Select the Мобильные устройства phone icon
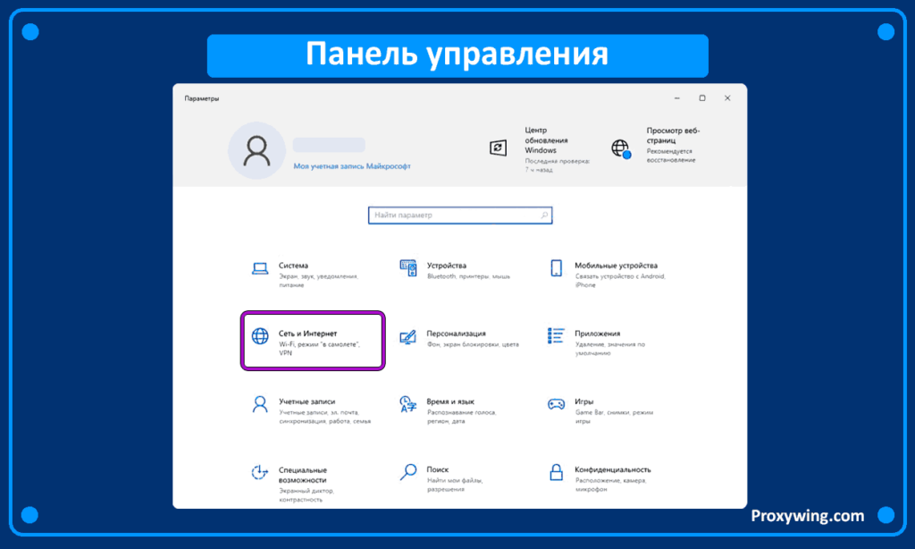This screenshot has width=915, height=549. [556, 268]
